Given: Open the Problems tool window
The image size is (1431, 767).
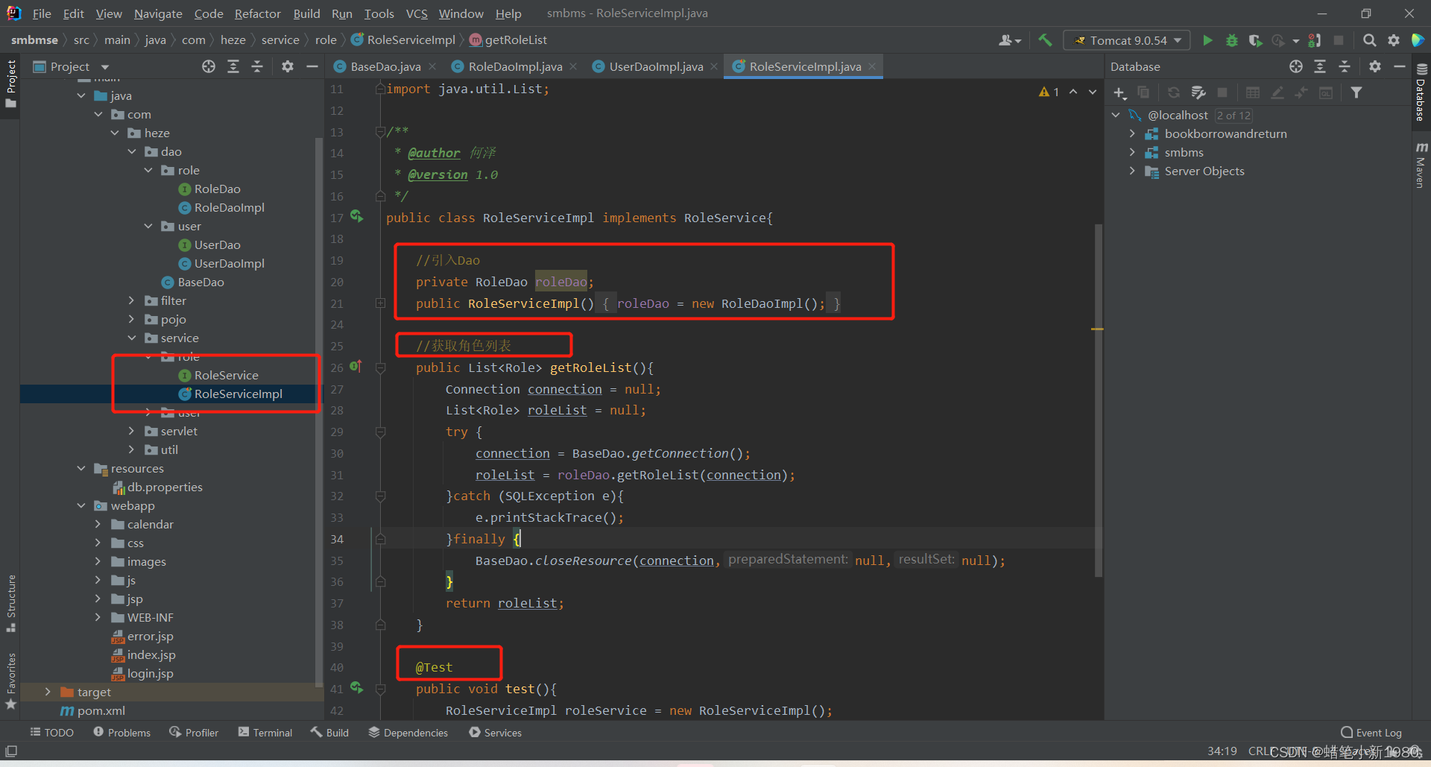Looking at the screenshot, I should click(x=121, y=733).
